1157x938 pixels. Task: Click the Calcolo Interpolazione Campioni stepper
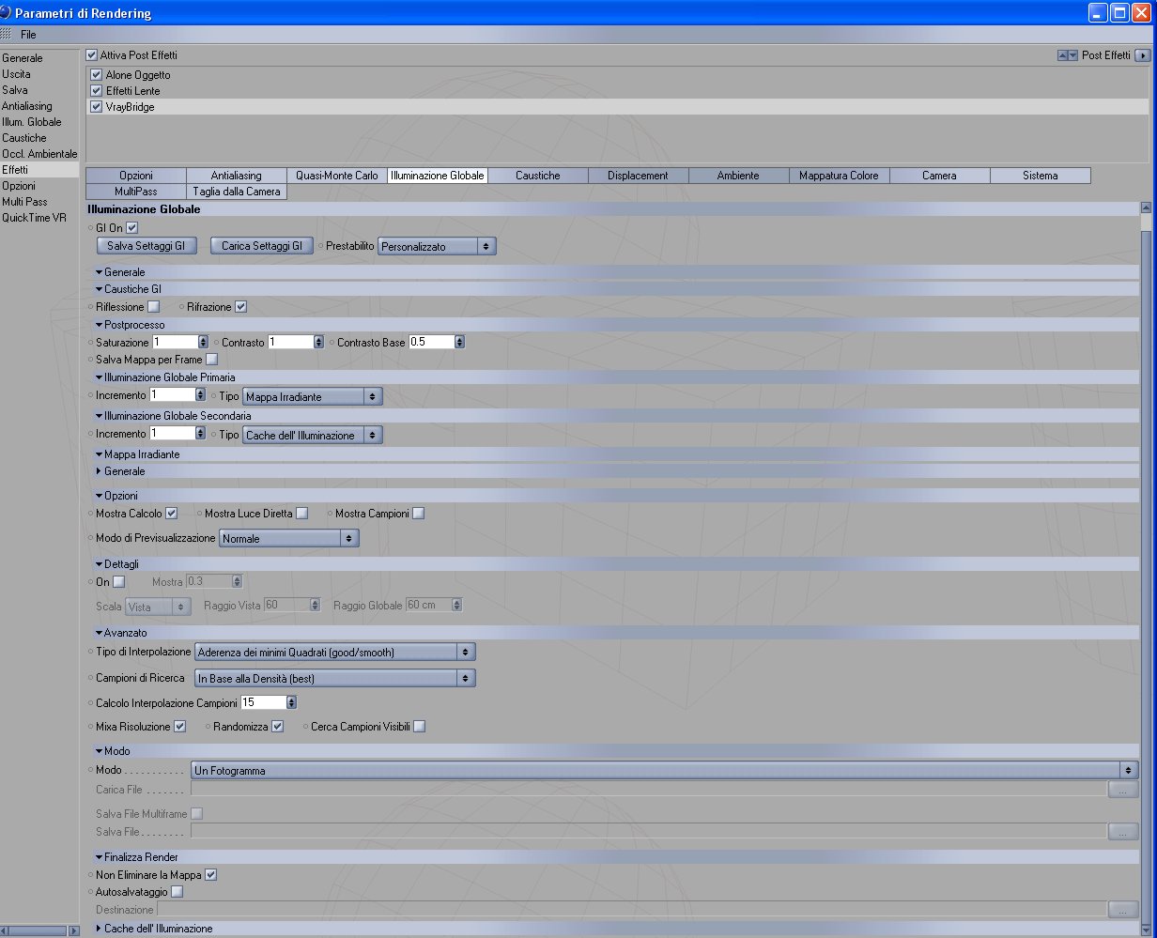click(291, 702)
